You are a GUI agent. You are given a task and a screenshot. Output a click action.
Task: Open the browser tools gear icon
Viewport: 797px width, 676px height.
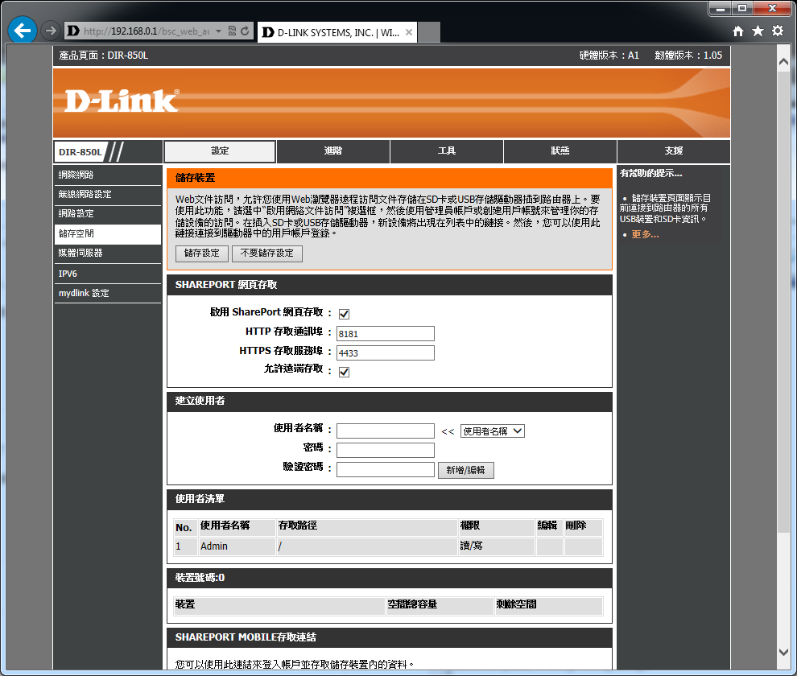point(777,31)
